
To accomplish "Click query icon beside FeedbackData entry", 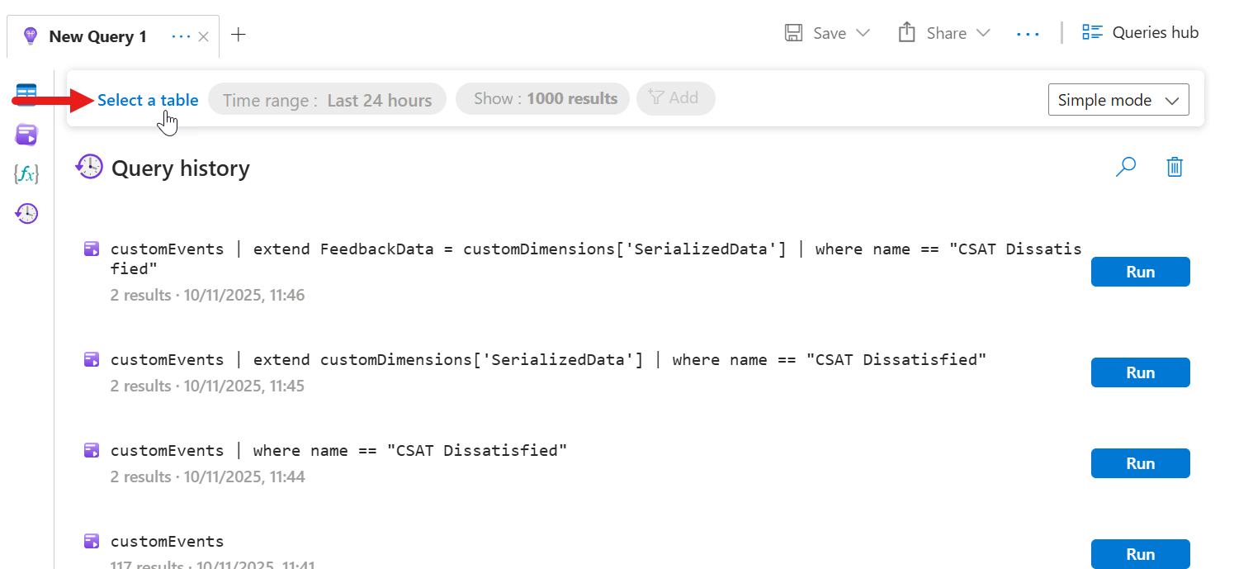I will coord(92,249).
